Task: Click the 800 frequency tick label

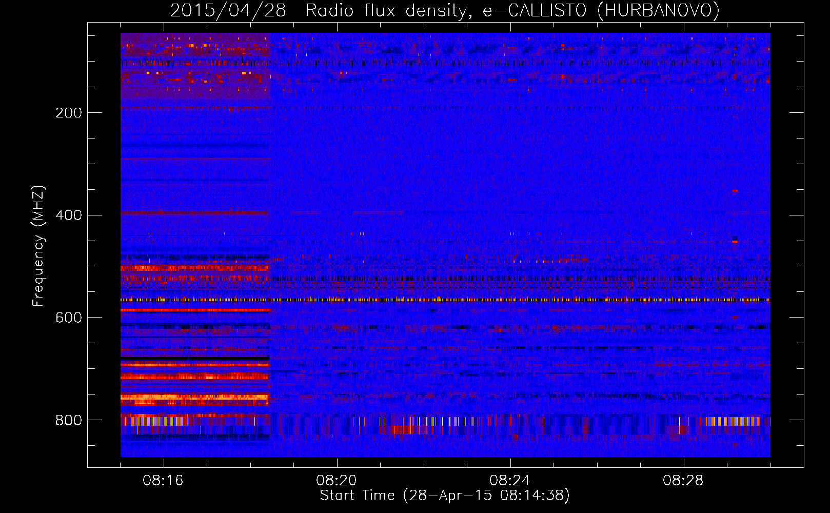Action: click(69, 421)
